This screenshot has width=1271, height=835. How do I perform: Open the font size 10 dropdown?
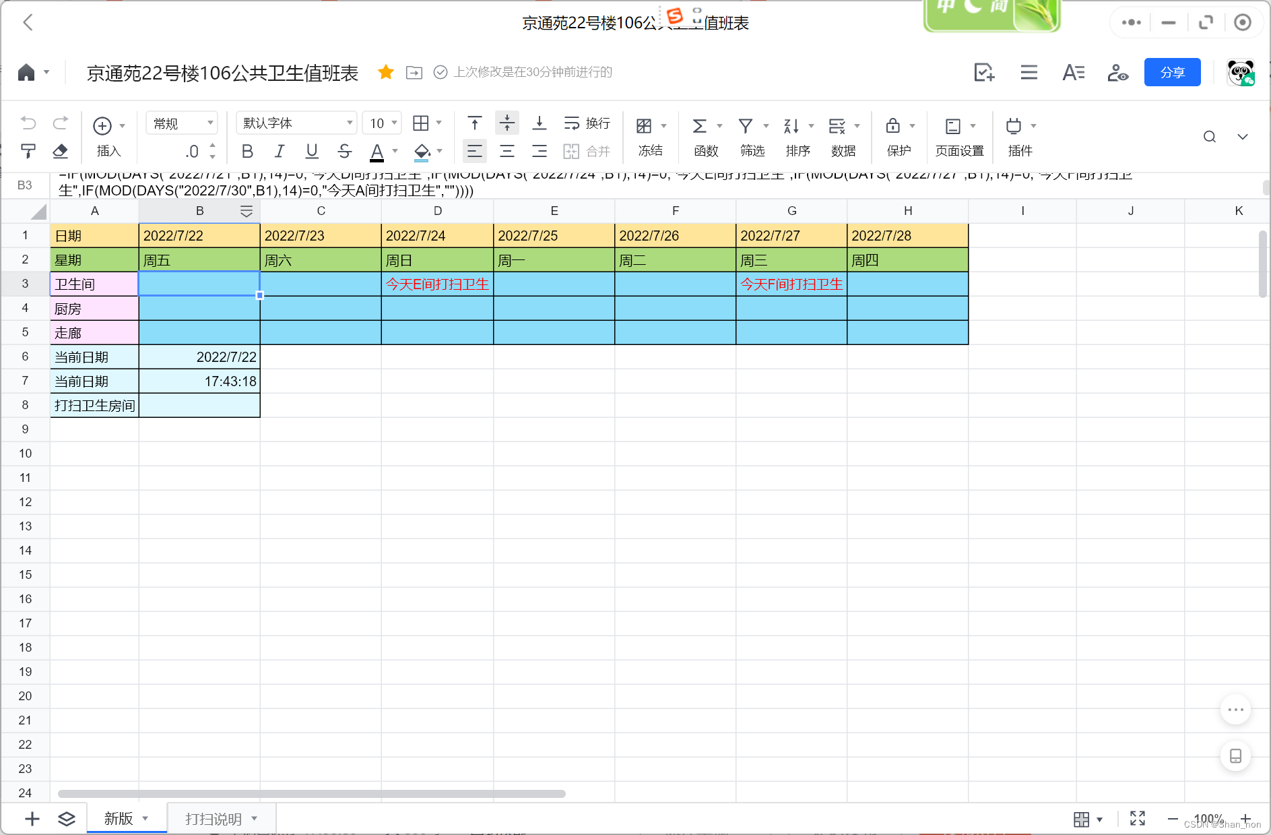coord(382,123)
